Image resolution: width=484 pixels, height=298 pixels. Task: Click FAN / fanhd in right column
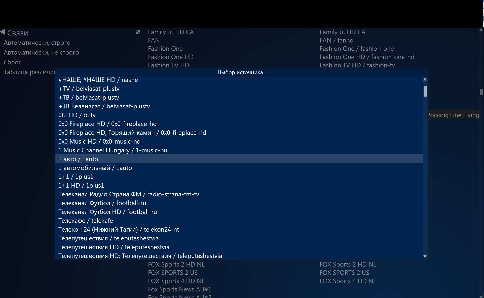[x=336, y=40]
